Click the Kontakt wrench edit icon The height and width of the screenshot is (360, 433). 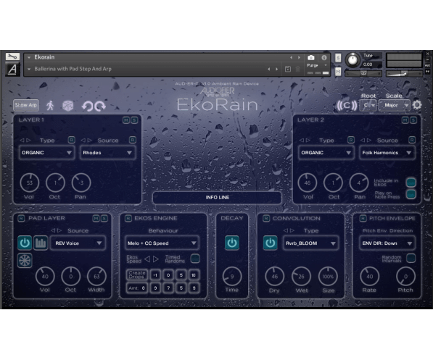tap(12, 56)
